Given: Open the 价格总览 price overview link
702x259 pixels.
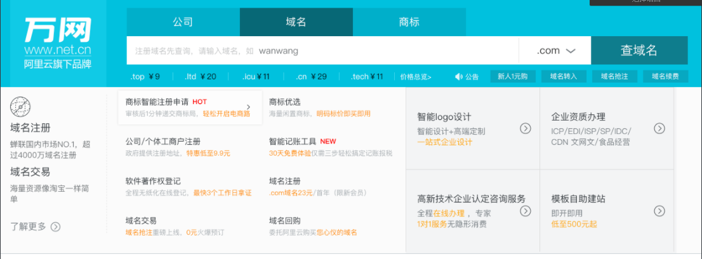Looking at the screenshot, I should pos(416,77).
